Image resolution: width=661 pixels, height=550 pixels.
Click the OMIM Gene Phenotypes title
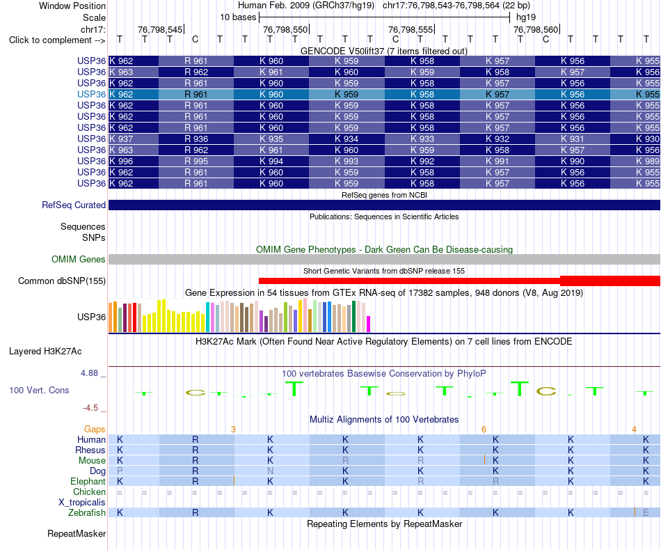click(x=384, y=249)
